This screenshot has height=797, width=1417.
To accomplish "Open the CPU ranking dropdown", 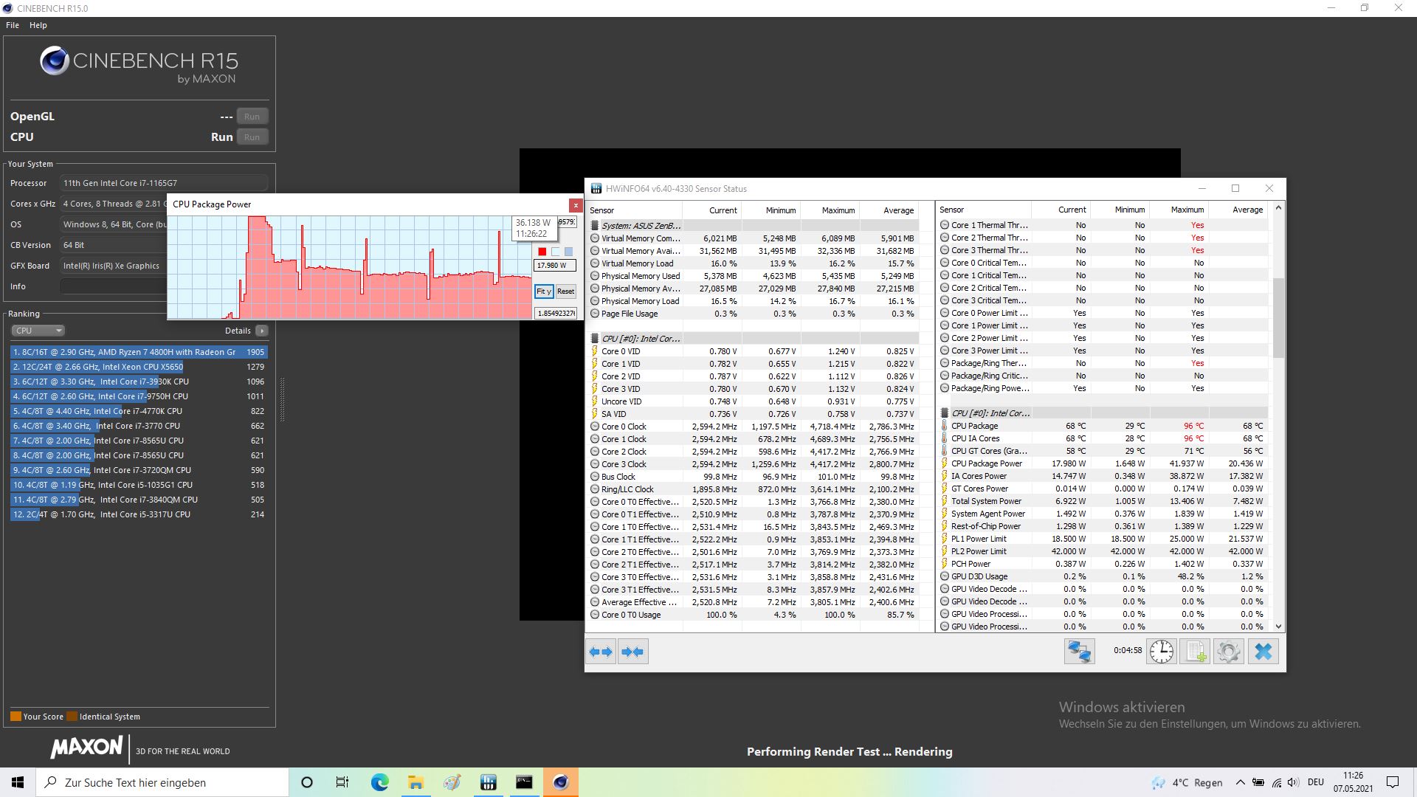I will (x=38, y=331).
